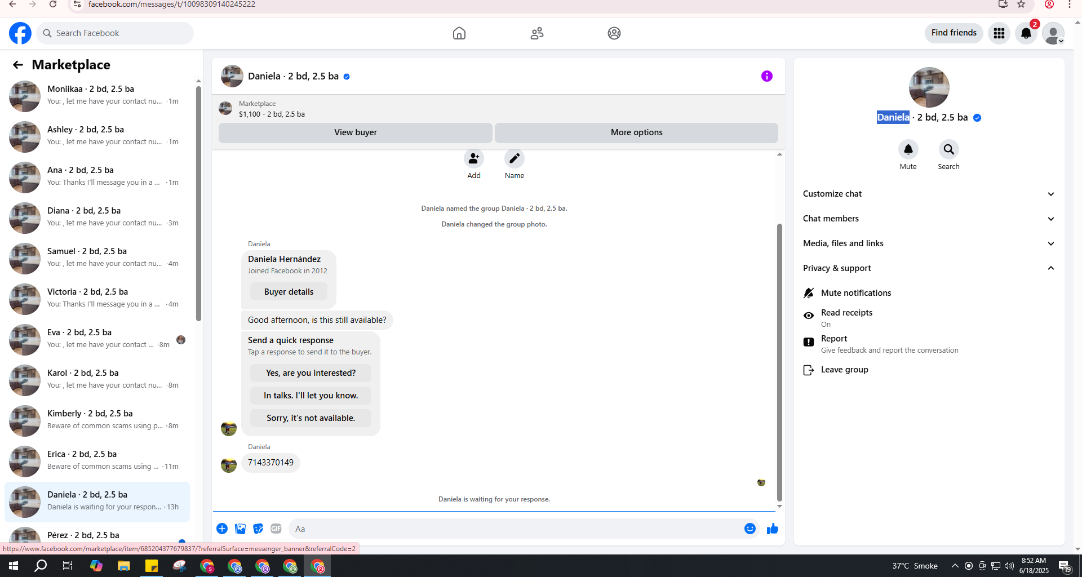Screen dimensions: 1082x577
Task: Expand Customize chat section
Action: coord(929,194)
